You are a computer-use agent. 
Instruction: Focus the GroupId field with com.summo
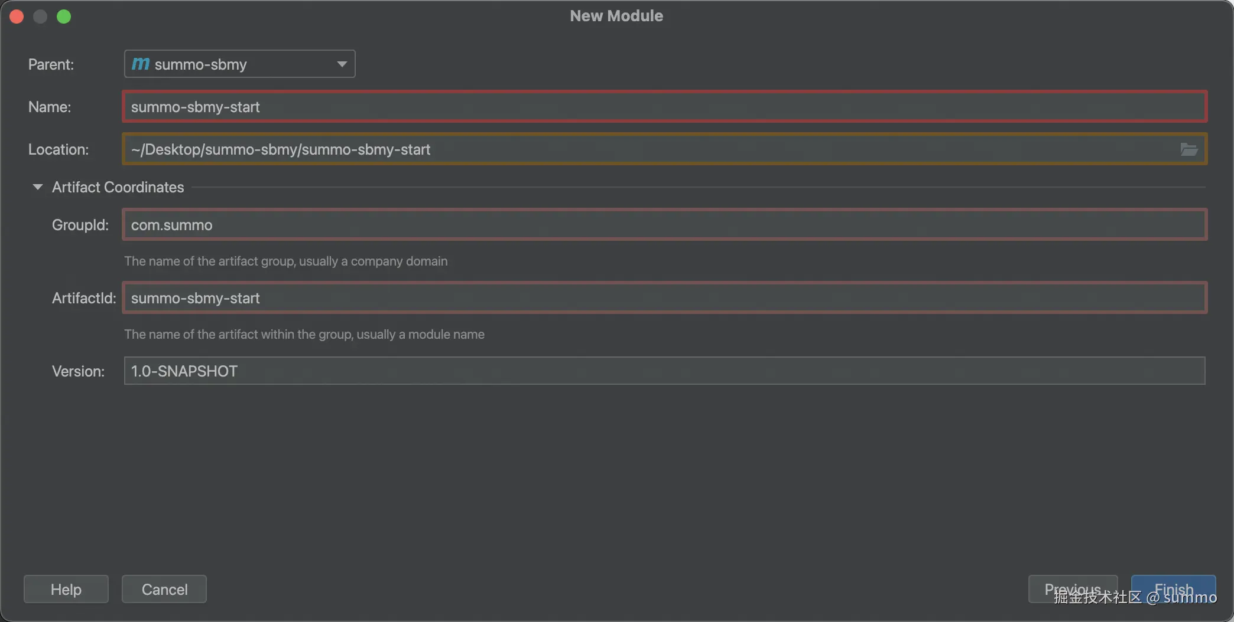[x=664, y=225]
